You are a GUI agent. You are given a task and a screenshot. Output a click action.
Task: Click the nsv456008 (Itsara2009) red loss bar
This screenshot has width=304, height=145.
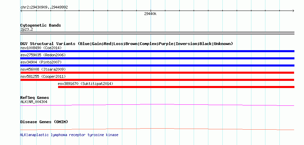[157, 73]
